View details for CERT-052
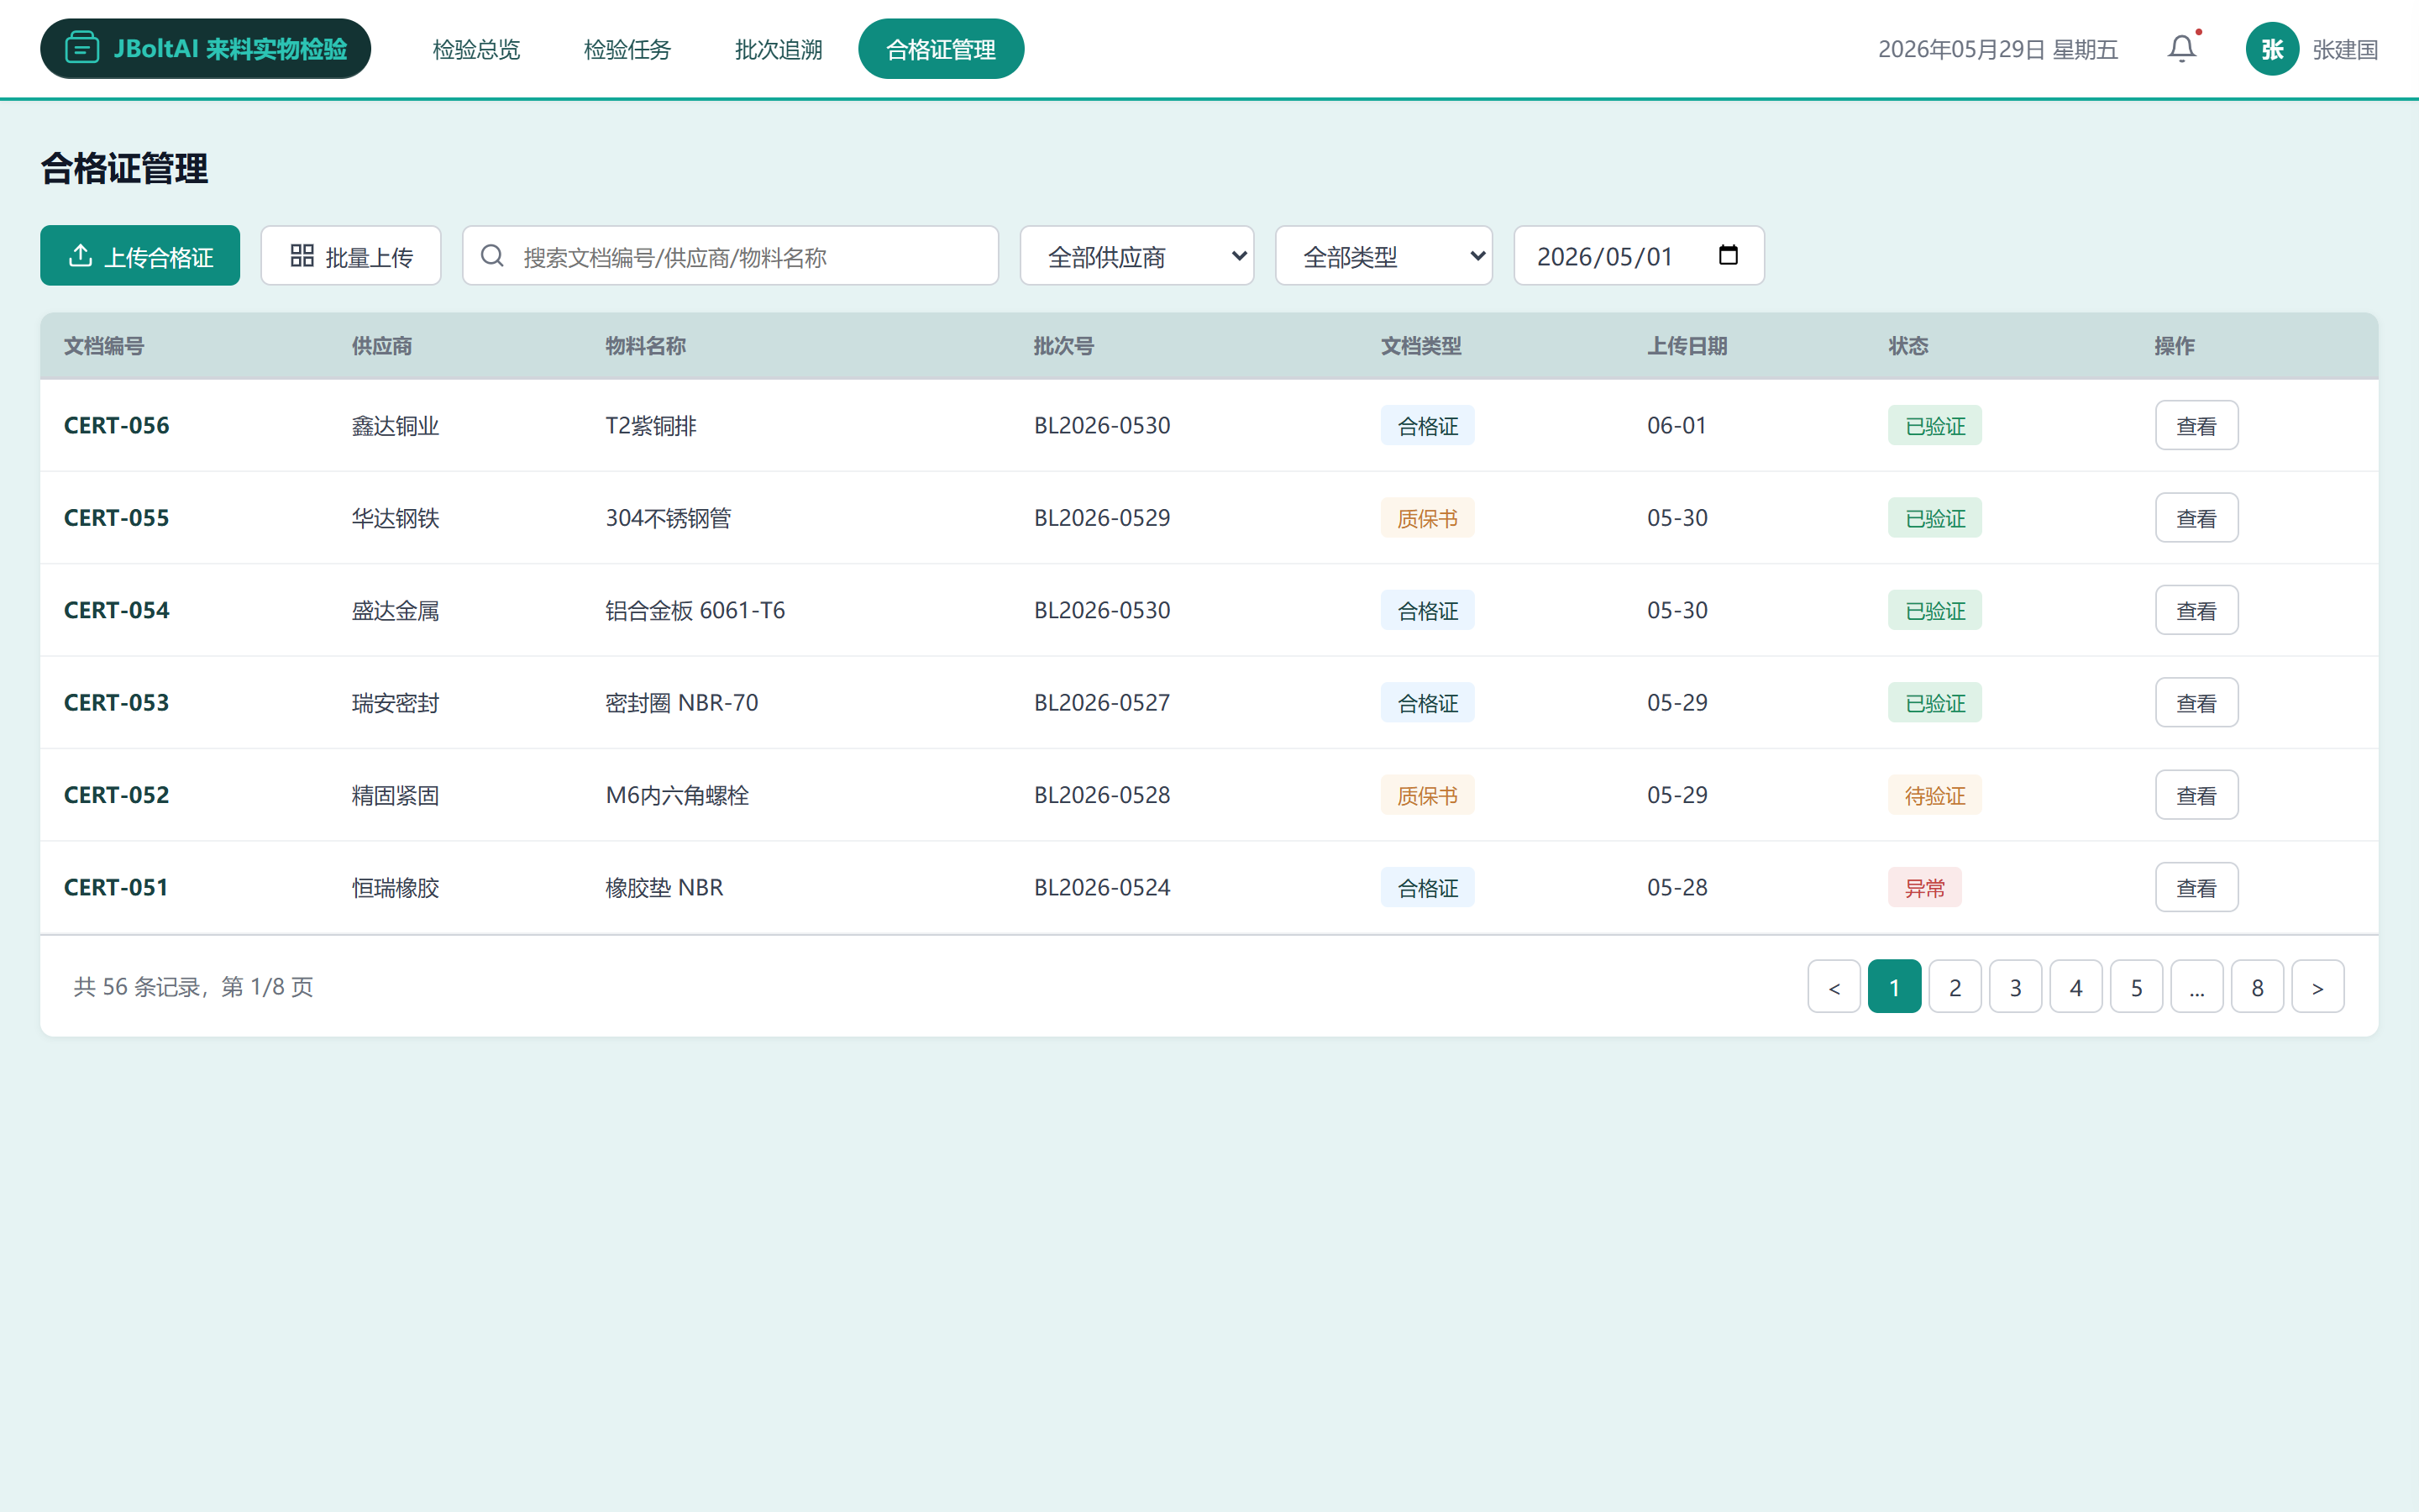 point(2196,795)
